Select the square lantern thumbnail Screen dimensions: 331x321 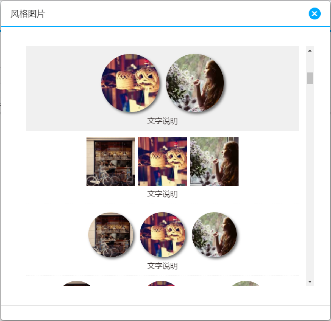pyautogui.click(x=162, y=162)
